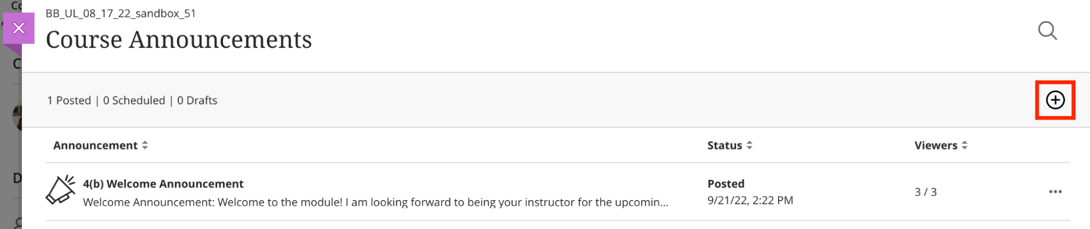This screenshot has width=1090, height=229.
Task: Click the Announcement column header label
Action: (x=95, y=146)
